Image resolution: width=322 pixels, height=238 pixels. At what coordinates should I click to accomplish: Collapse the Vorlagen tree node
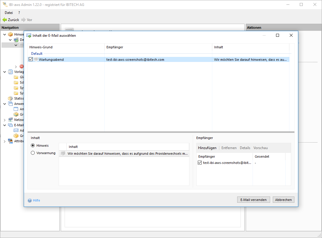(x=5, y=72)
